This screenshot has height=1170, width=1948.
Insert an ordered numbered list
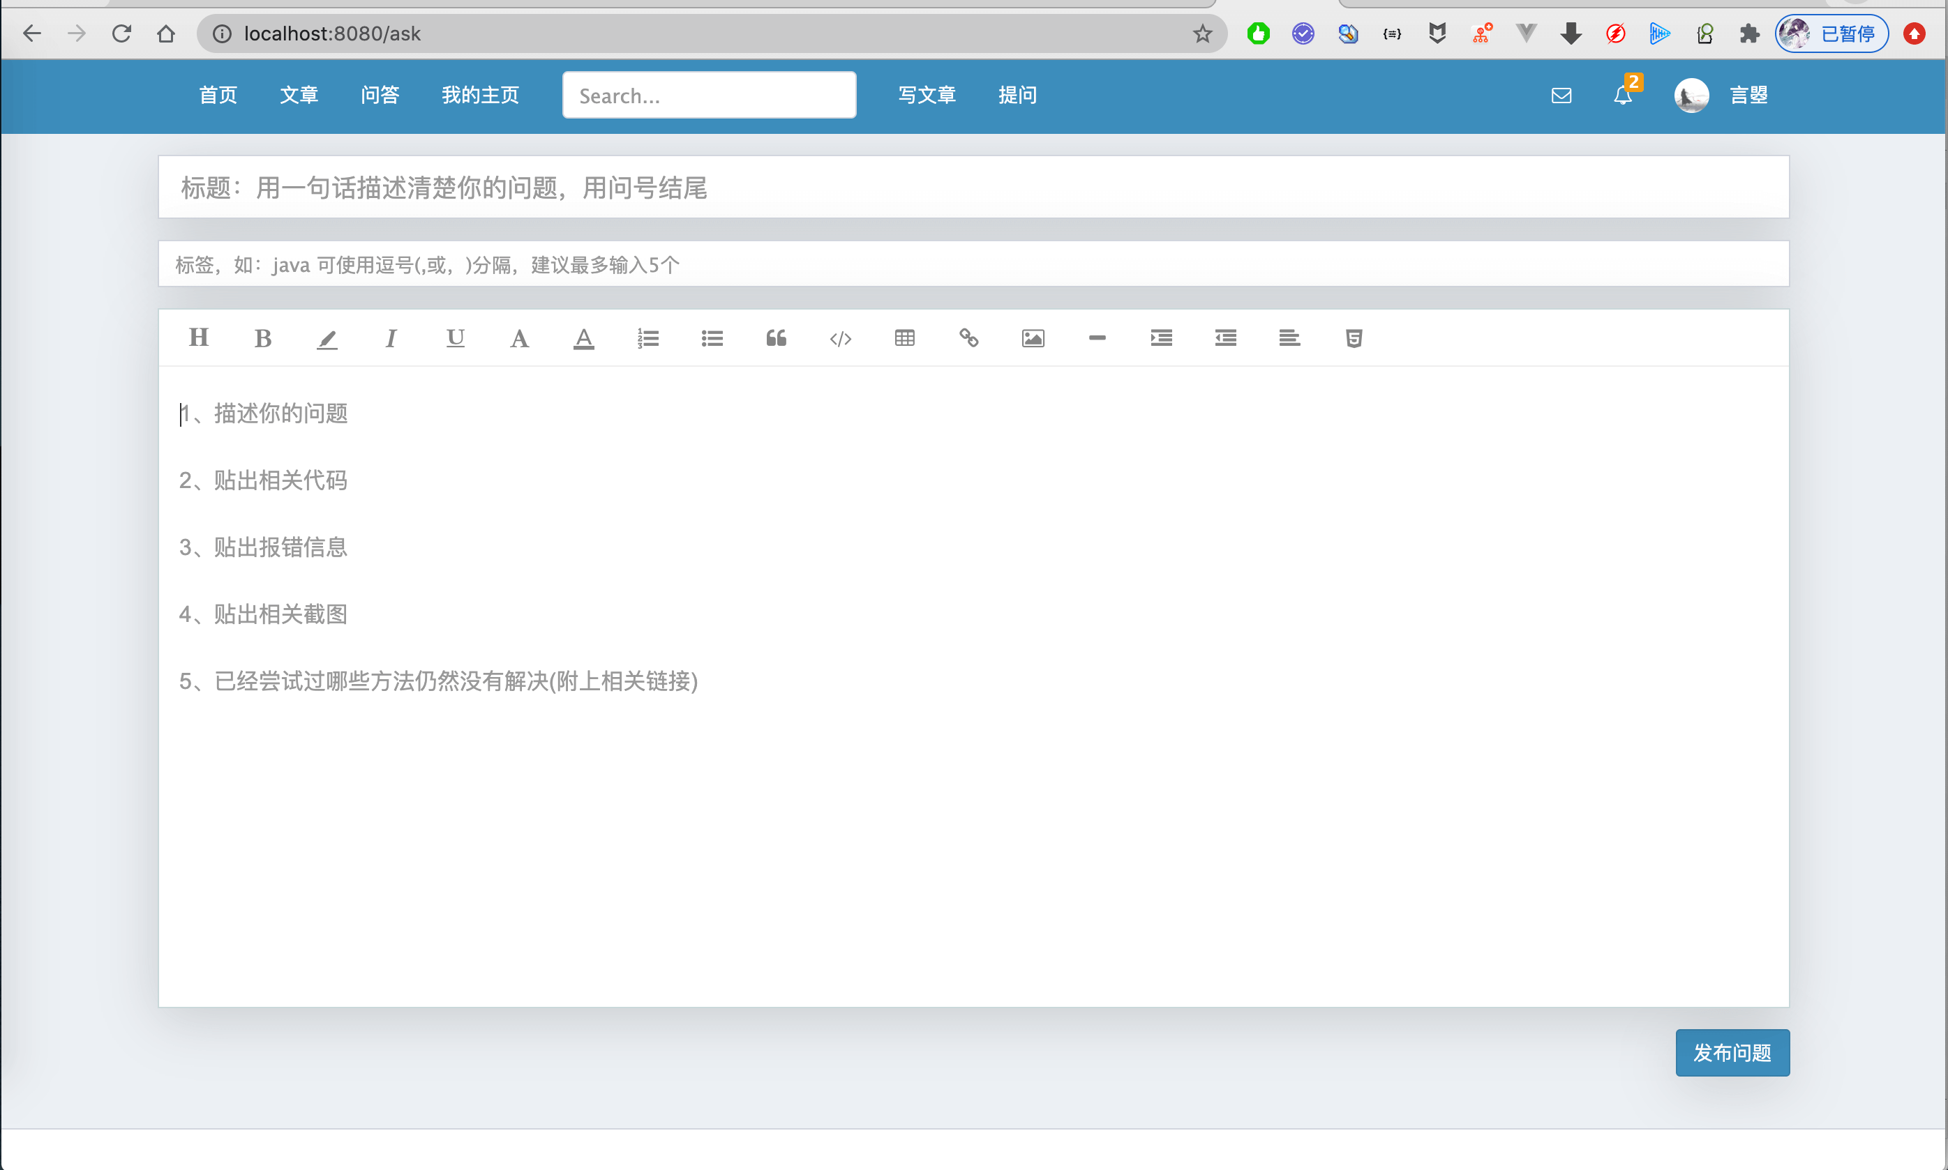tap(647, 338)
